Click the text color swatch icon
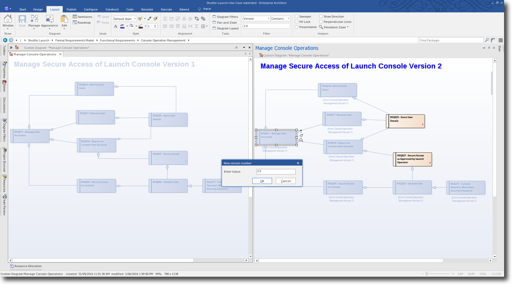Screen dimensions: 512x286 pyautogui.click(x=122, y=26)
